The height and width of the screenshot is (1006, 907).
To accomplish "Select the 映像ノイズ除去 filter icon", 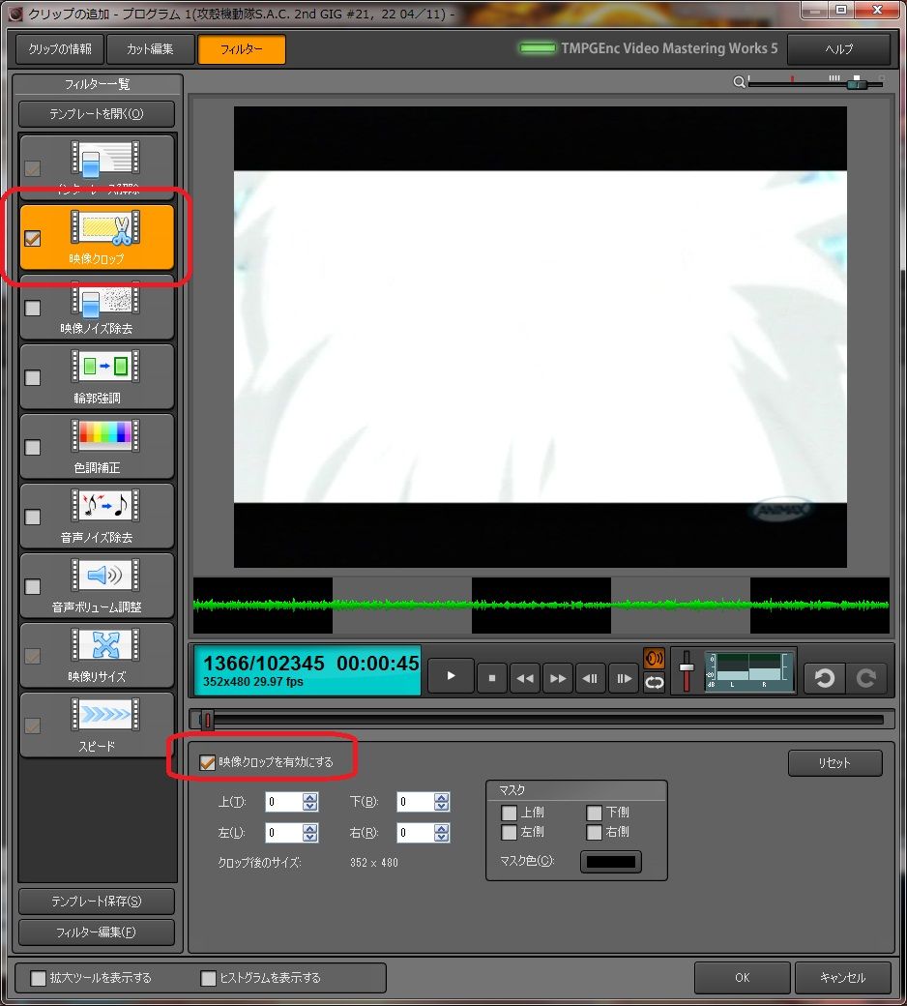I will pos(105,298).
